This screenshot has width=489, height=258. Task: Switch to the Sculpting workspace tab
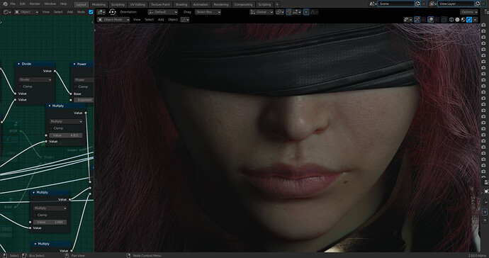point(118,4)
